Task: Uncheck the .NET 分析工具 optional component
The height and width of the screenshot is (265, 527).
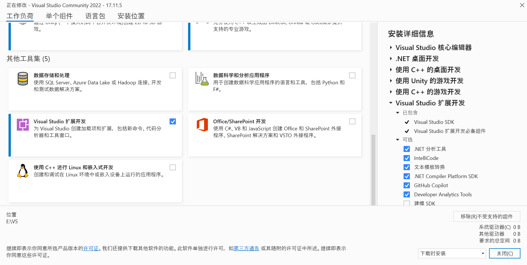Action: click(x=407, y=149)
